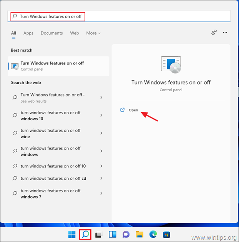
Task: Select 'Turn Windows features on or off' best match
Action: point(58,66)
